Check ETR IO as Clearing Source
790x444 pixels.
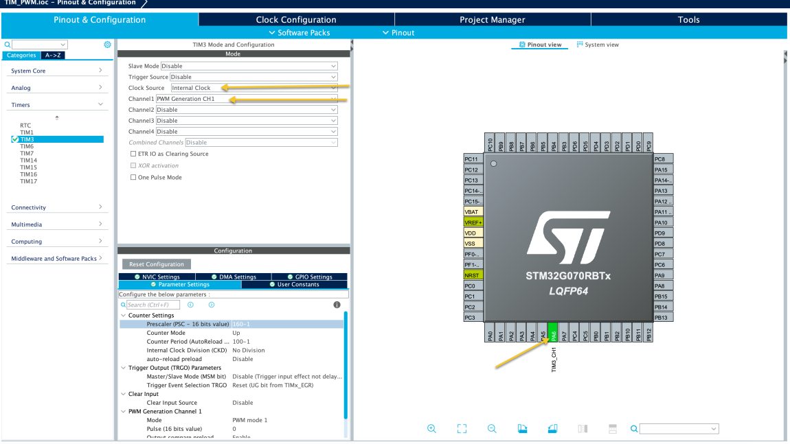(x=131, y=153)
